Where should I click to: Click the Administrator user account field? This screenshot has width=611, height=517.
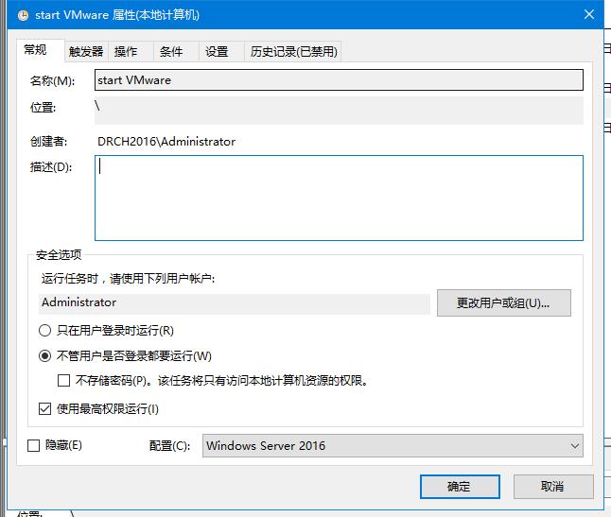tap(235, 302)
